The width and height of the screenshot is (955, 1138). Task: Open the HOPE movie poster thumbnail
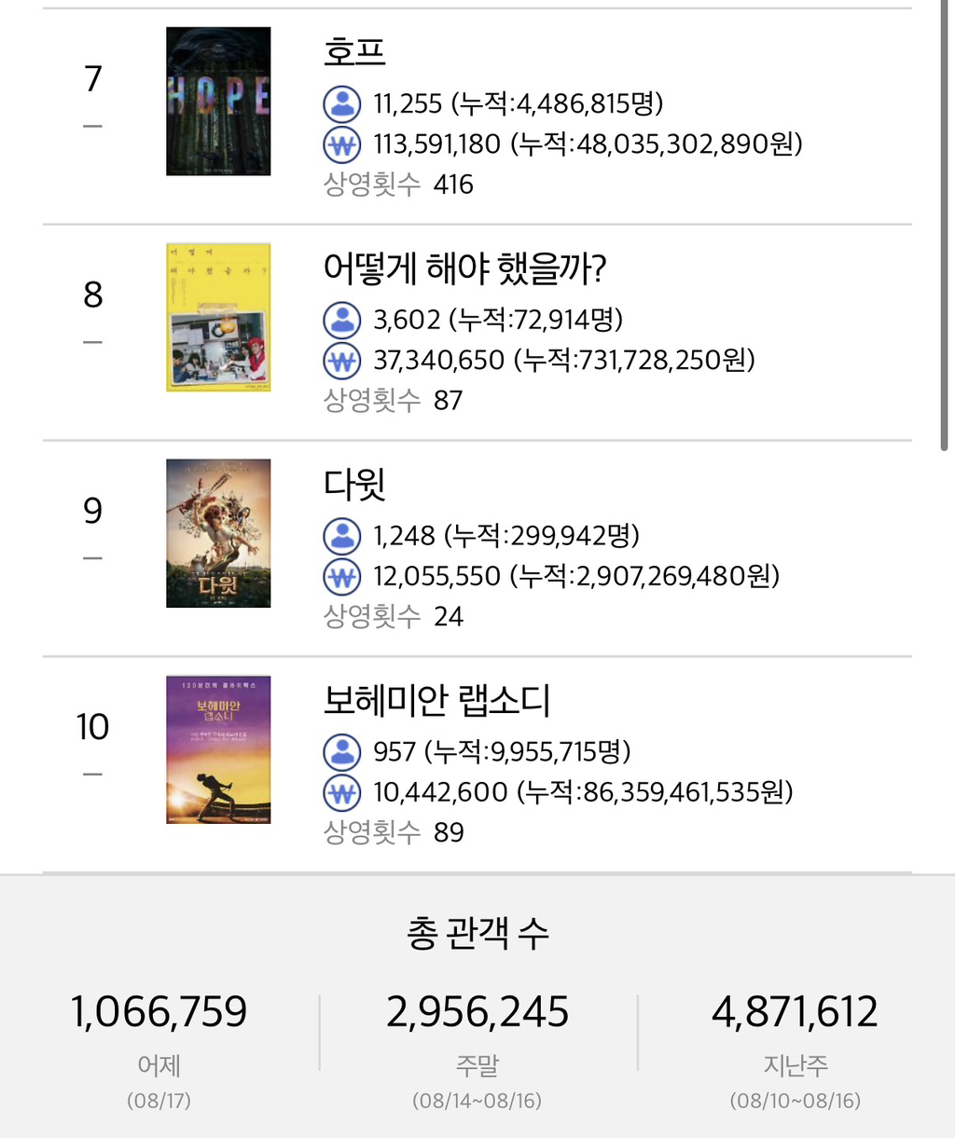click(x=218, y=102)
